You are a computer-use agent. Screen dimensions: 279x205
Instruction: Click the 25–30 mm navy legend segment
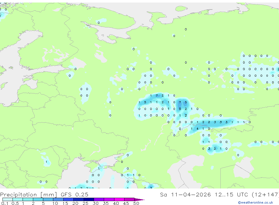point(89,199)
